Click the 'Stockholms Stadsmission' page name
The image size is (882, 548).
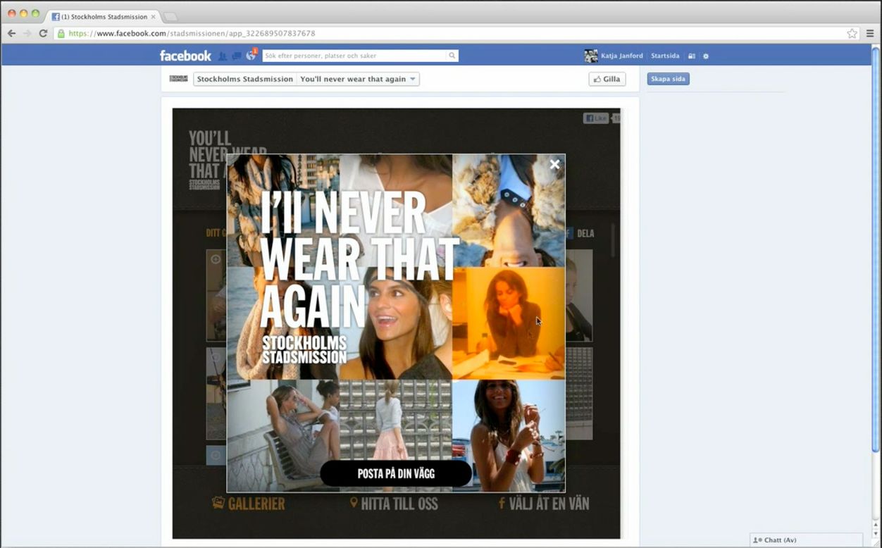(244, 79)
